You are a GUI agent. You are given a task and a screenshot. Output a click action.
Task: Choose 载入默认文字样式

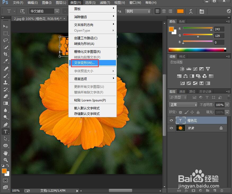[92, 108]
